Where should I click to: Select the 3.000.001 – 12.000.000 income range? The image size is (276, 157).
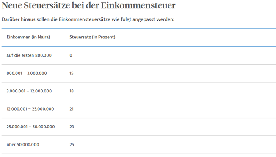[x=29, y=91]
